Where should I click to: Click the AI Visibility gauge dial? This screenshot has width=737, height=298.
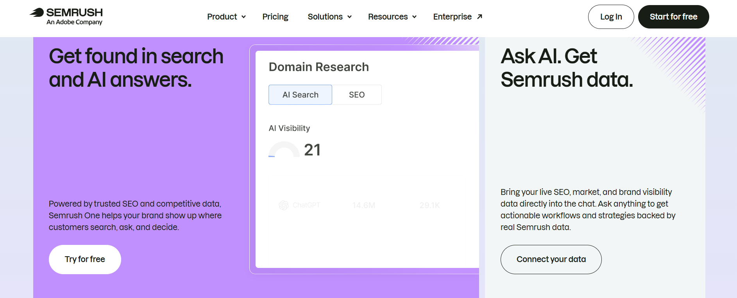tap(284, 150)
